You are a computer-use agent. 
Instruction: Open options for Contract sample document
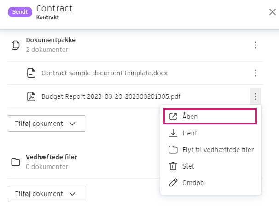256,73
